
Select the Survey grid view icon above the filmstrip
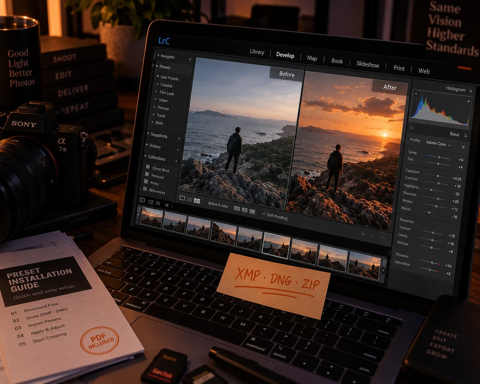[x=158, y=203]
